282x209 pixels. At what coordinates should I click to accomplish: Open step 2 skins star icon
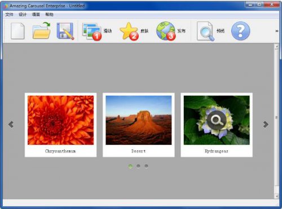pos(129,32)
